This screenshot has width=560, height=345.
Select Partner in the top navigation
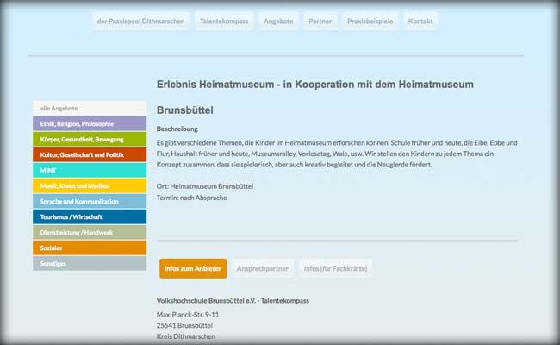(x=320, y=21)
